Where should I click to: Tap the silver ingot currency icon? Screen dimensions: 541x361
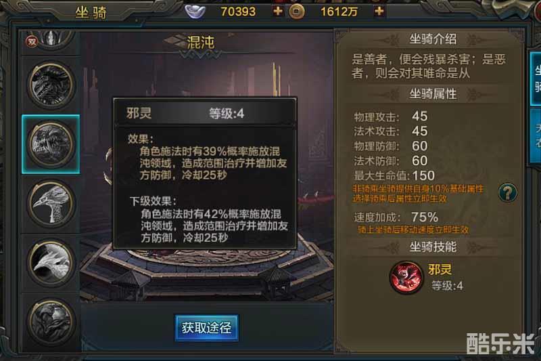tap(195, 12)
